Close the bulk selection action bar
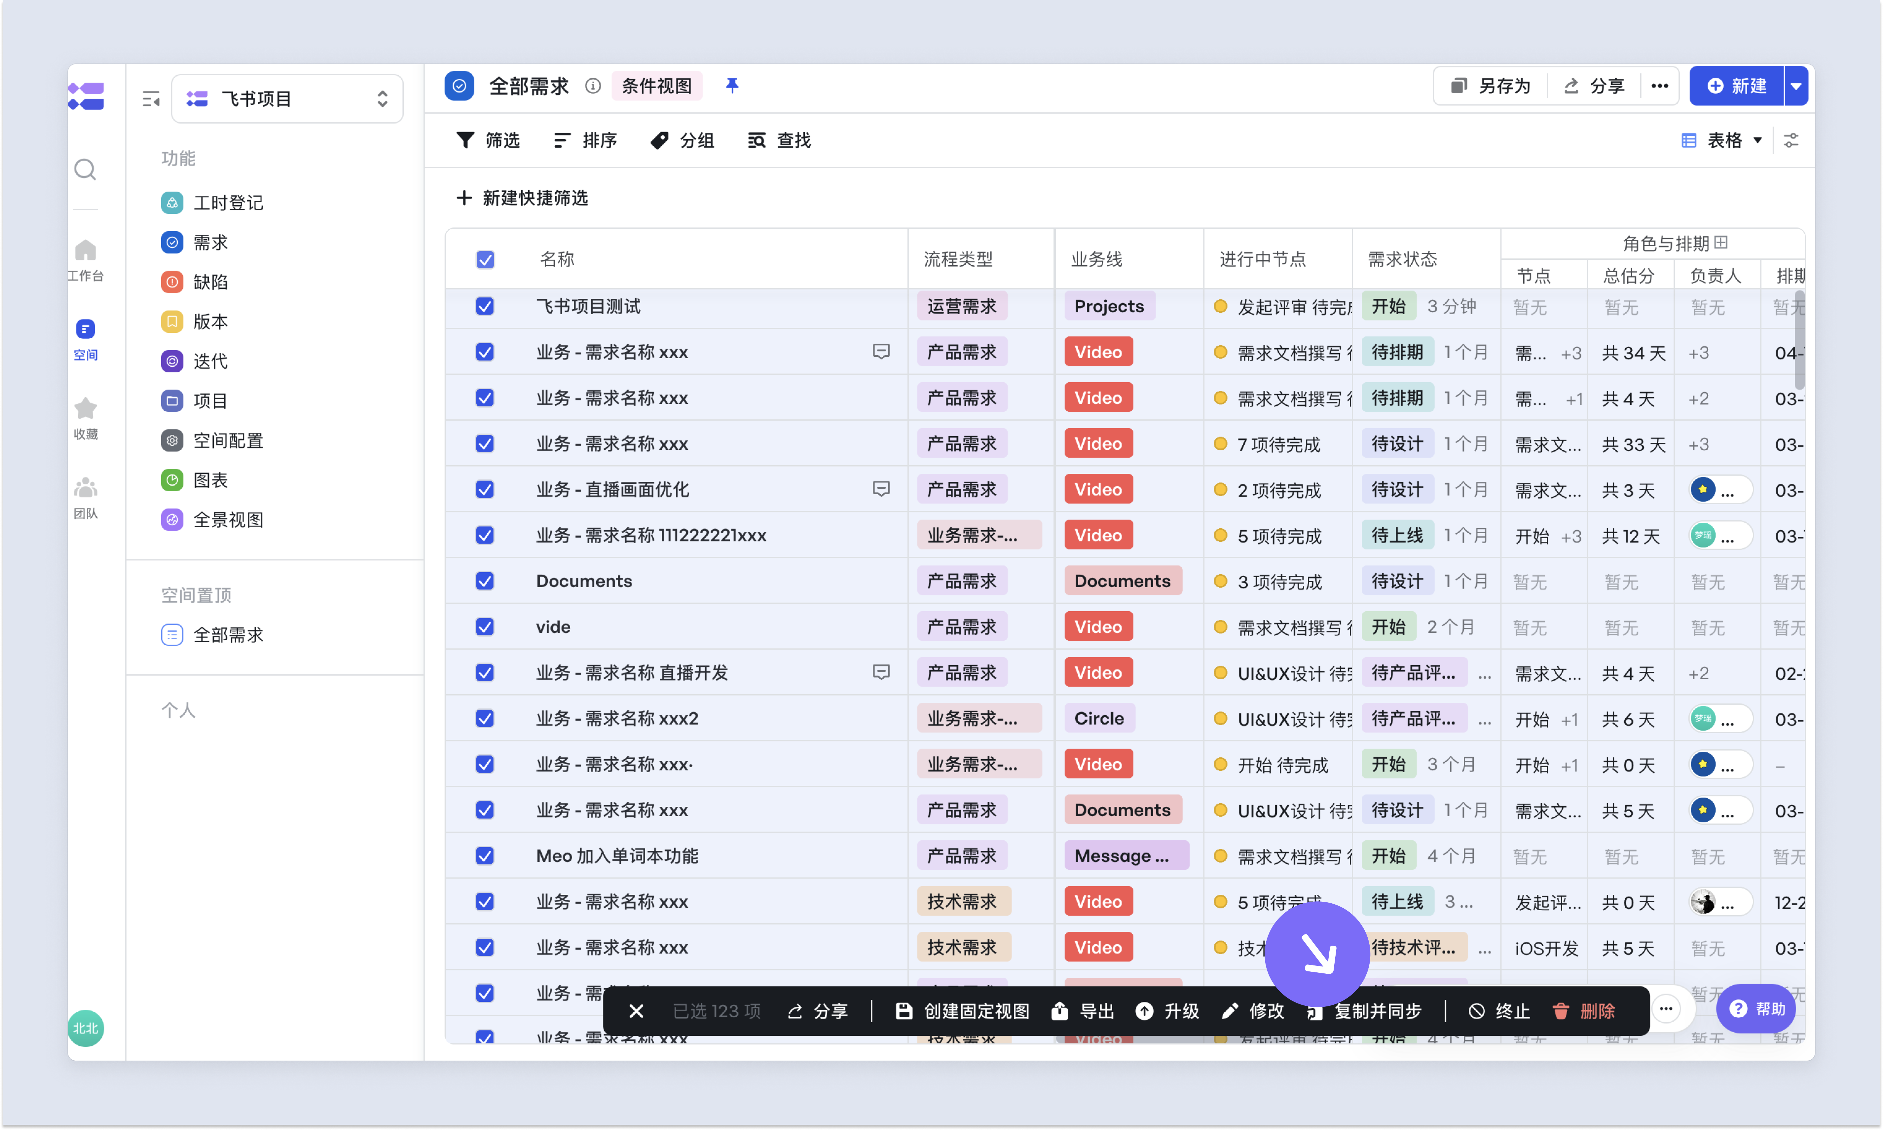 coord(636,1011)
